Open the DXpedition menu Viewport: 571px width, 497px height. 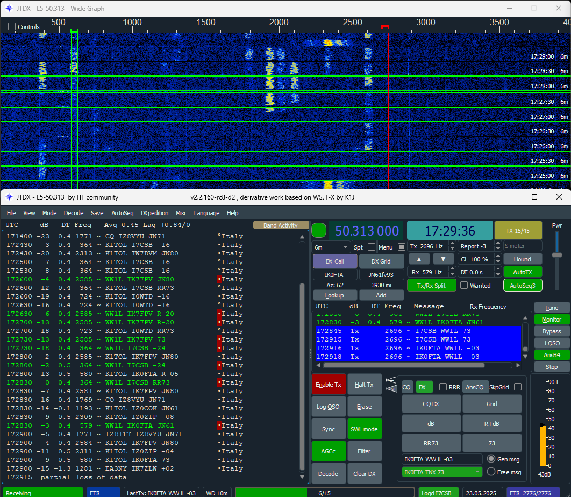154,213
